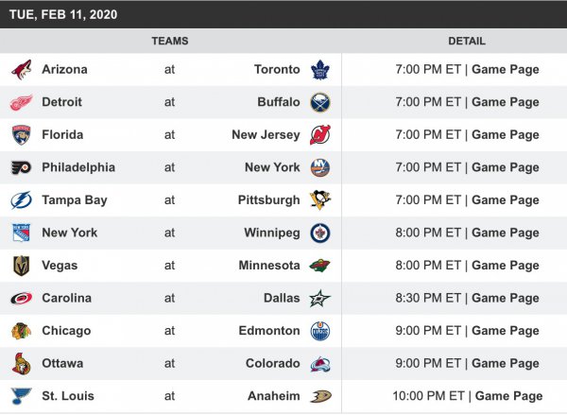The image size is (567, 415).
Task: Click the Winnipeg Jets logo
Action: point(320,233)
